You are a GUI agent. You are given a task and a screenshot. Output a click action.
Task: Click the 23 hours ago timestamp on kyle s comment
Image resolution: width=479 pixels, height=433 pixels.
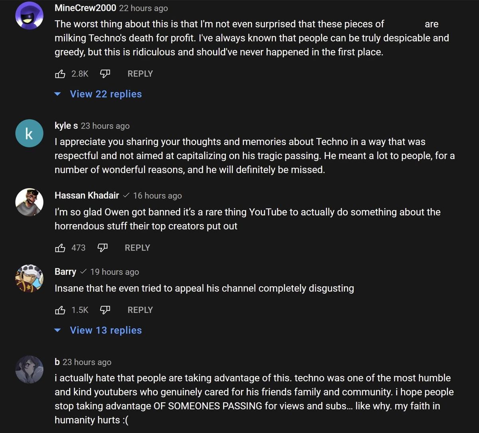105,126
